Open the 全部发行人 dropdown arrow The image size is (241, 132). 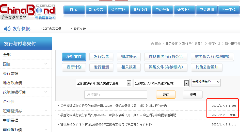coord(187,83)
